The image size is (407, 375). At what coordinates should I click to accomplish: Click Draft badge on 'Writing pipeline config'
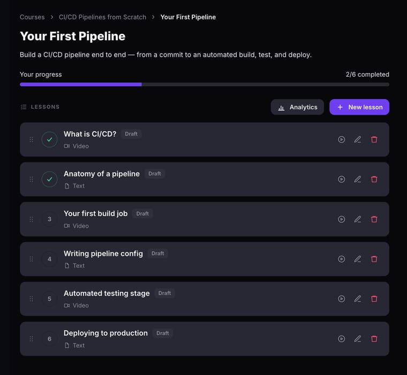point(157,253)
